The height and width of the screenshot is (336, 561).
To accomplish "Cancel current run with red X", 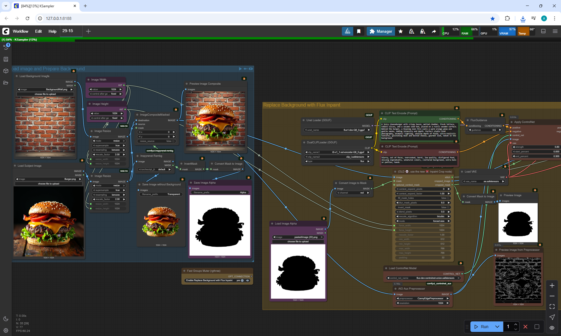I will tap(525, 327).
